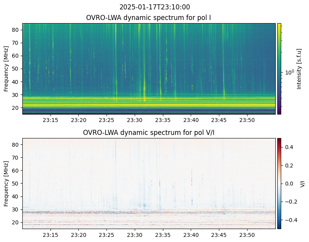
Task: Click the bottom plot's "Frequency [MHz]" axis label
Action: (6, 183)
